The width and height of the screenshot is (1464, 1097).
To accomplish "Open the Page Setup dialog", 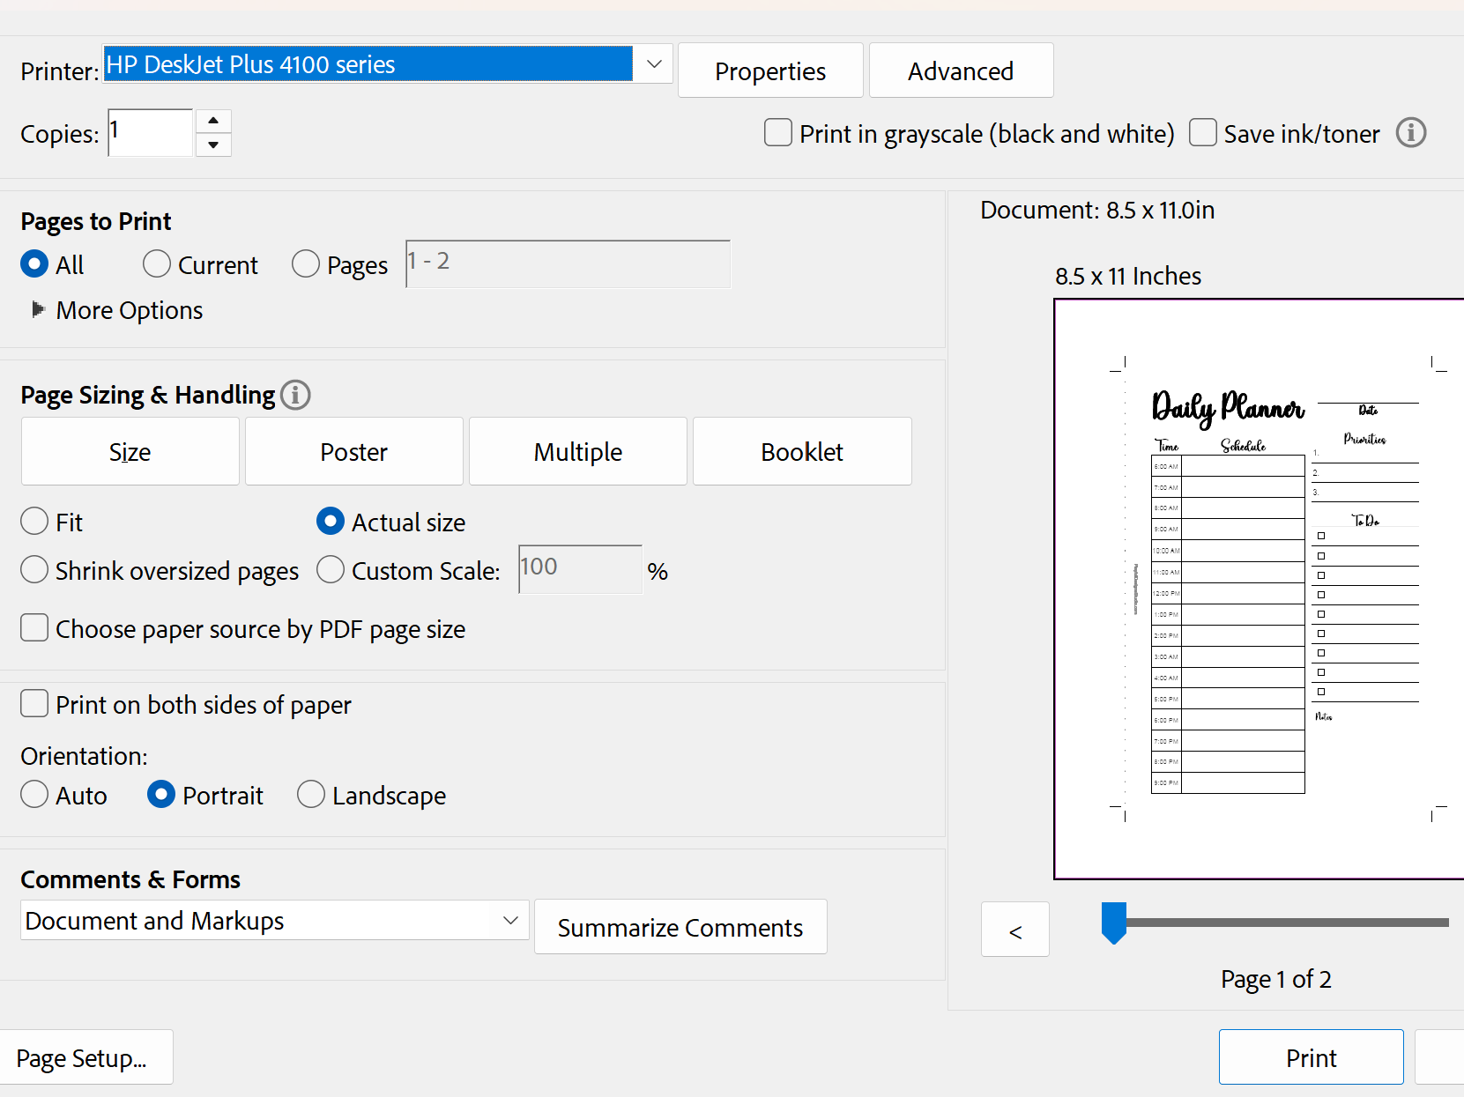I will coord(82,1057).
